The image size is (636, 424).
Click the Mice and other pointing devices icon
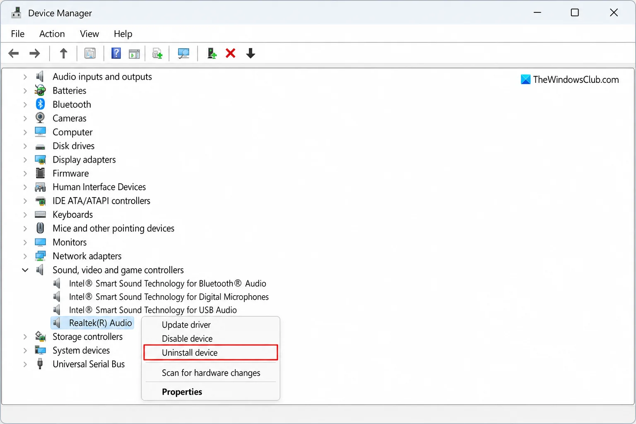point(40,228)
